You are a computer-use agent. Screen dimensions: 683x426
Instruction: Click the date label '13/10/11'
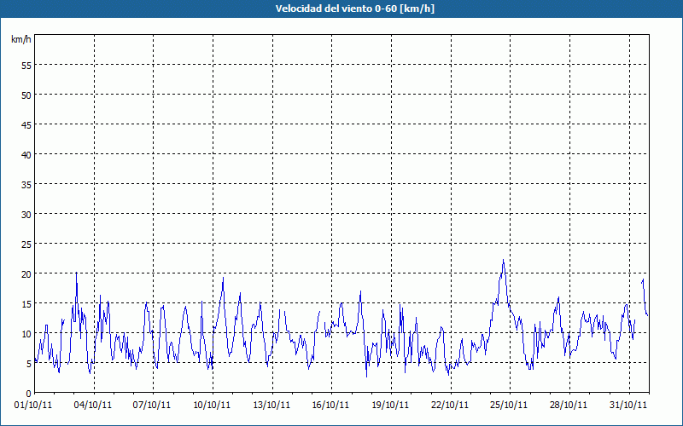pos(271,406)
